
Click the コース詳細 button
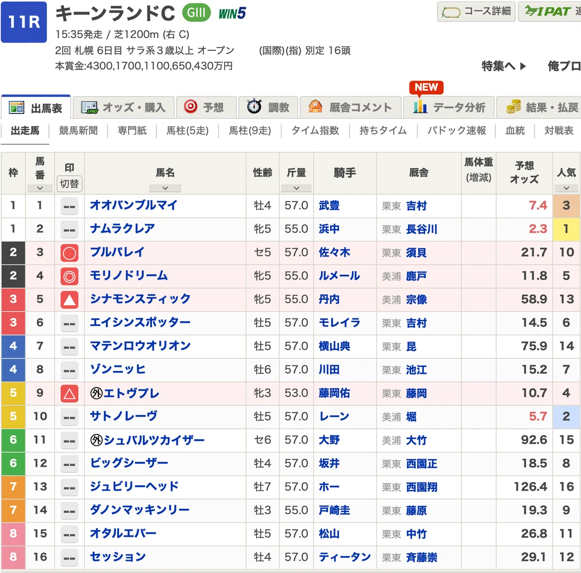pyautogui.click(x=476, y=12)
